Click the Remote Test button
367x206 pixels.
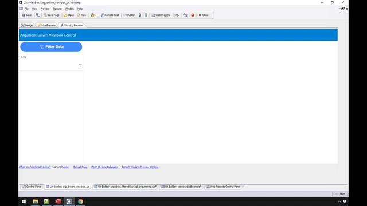coord(110,15)
